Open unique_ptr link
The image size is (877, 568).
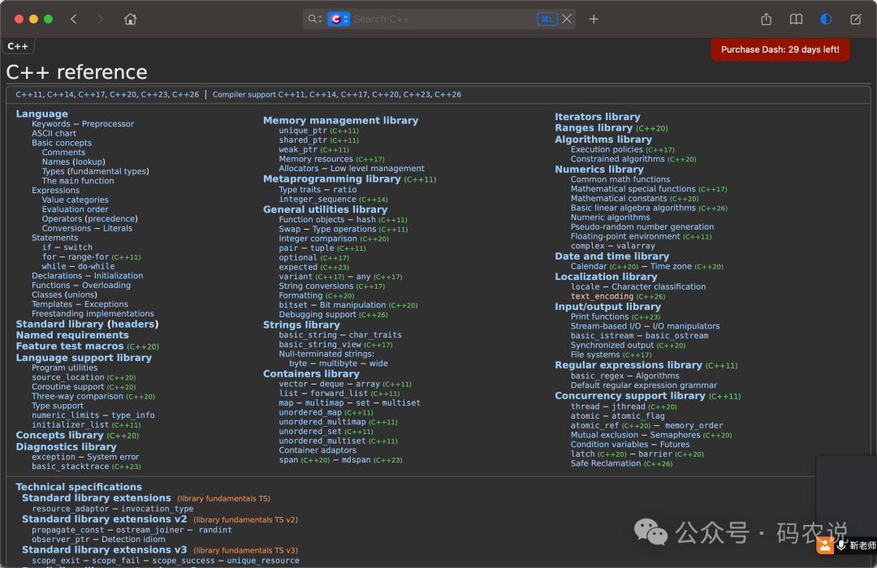301,131
